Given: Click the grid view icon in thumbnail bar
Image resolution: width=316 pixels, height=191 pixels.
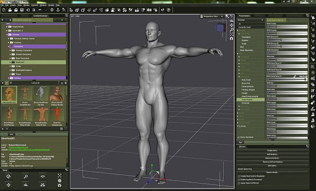Looking at the screenshot, I should (62, 83).
